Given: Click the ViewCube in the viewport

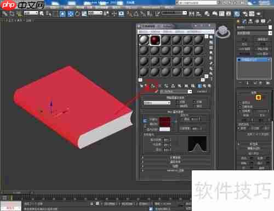Looking at the screenshot, I should pos(222,31).
